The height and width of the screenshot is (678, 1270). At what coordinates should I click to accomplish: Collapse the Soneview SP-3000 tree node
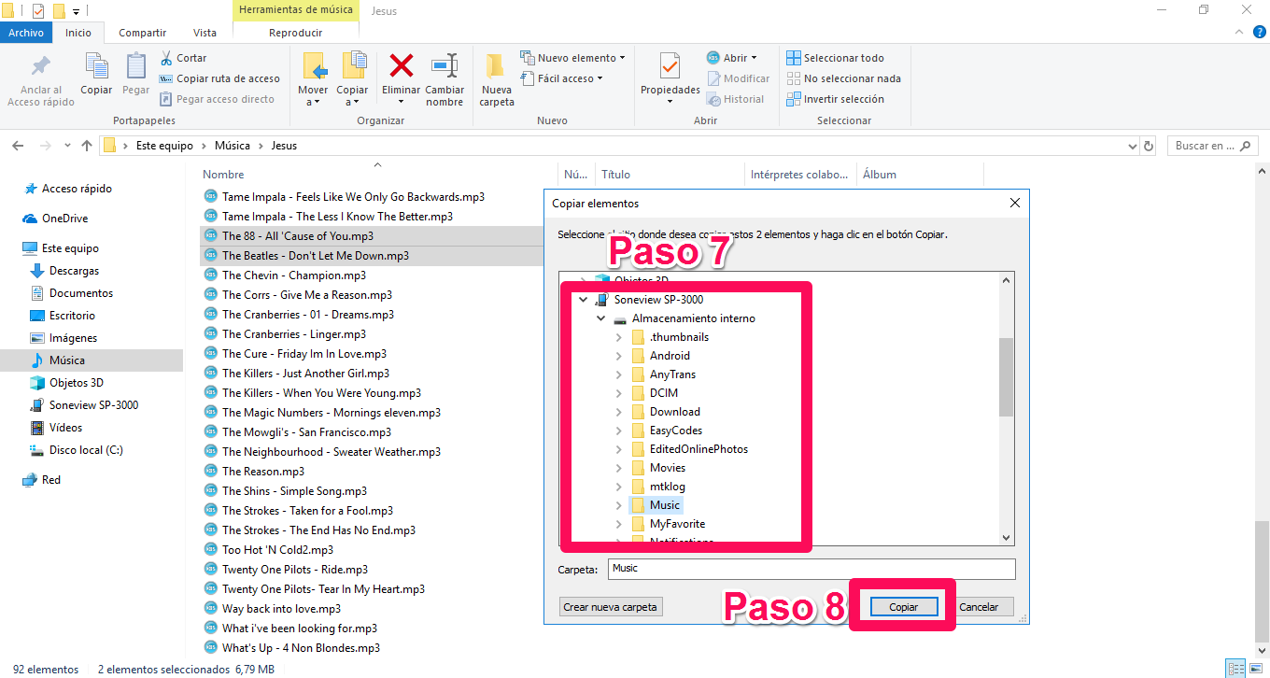coord(584,300)
